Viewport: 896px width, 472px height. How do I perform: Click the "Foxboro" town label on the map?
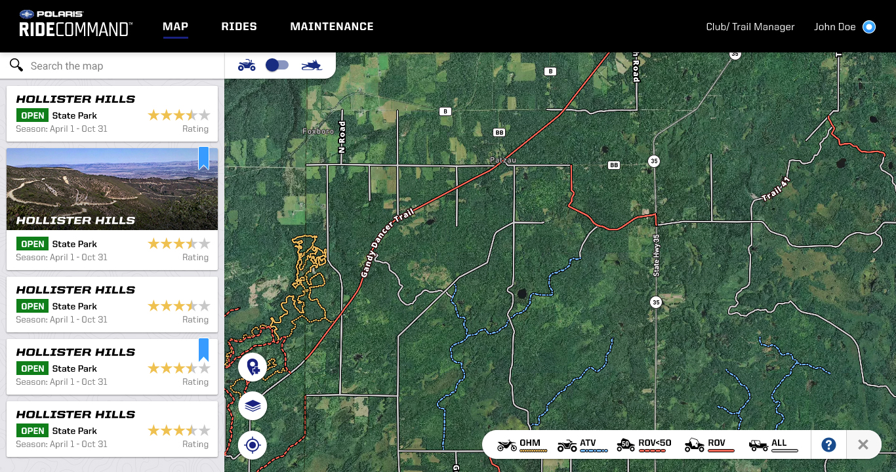click(318, 131)
